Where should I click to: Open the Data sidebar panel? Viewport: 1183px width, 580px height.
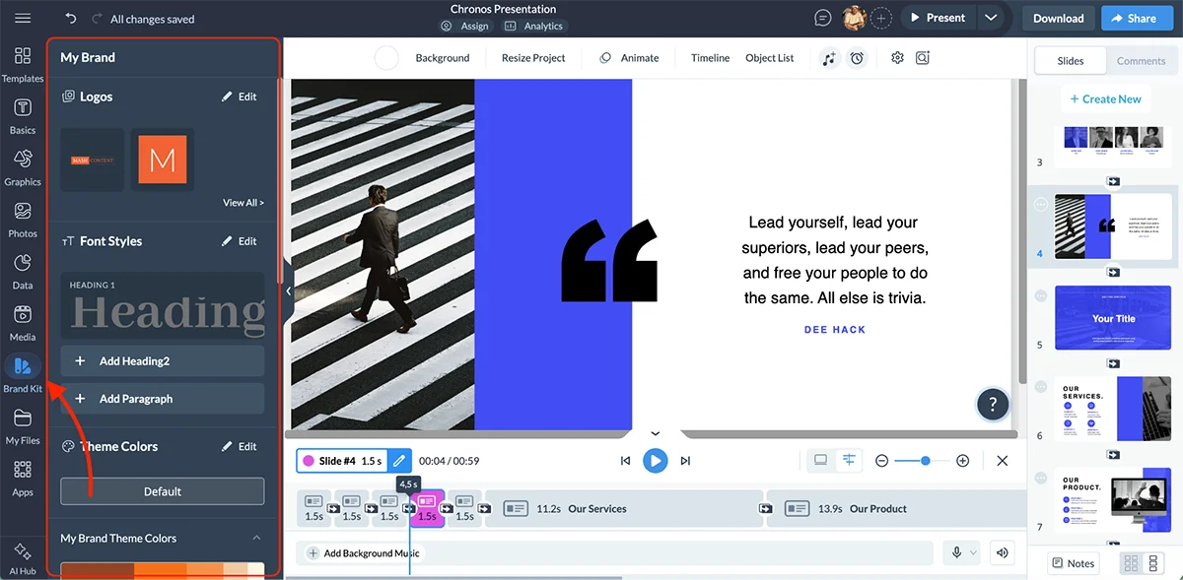coord(23,271)
